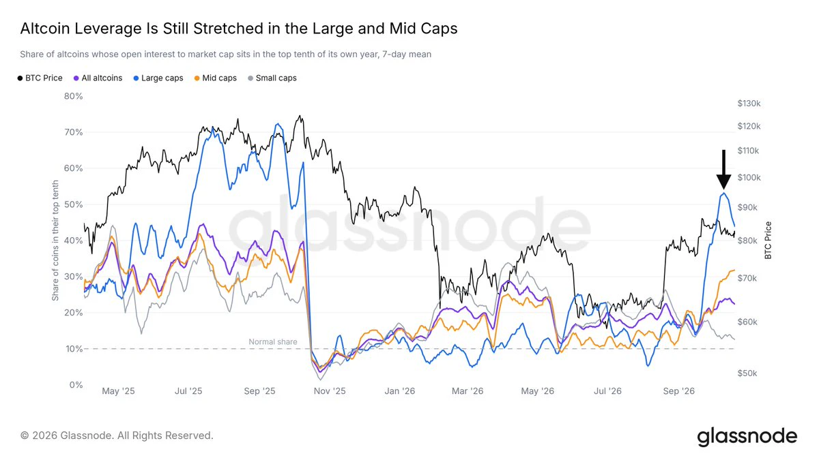Click the Mid caps orange legend dot
The width and height of the screenshot is (819, 460).
pos(197,78)
